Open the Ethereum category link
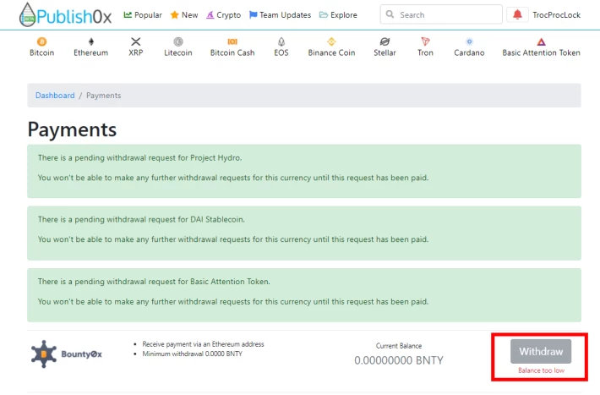600x395 pixels. coord(91,47)
